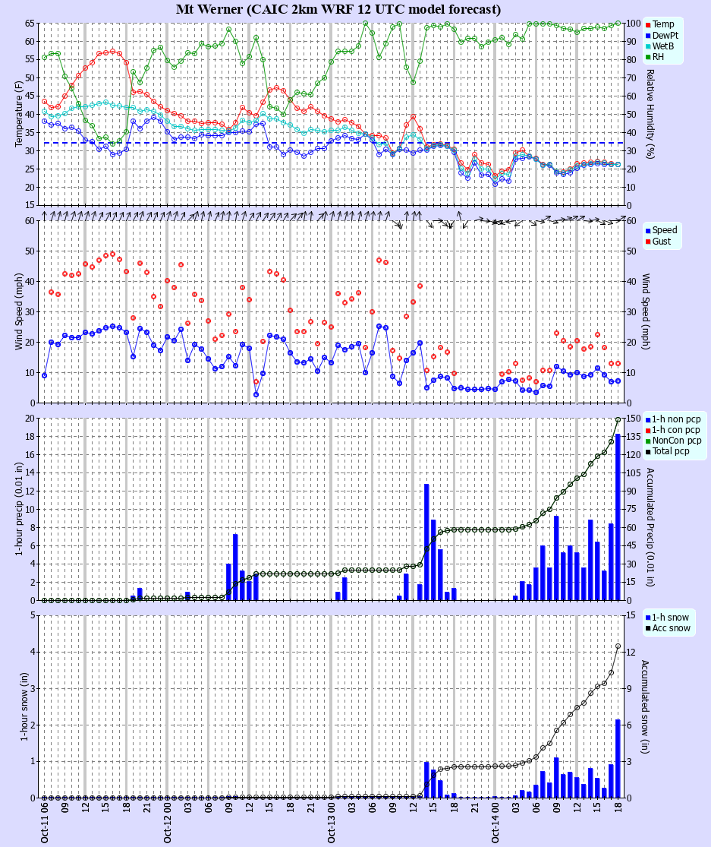Click the Oct-12 00 time axis label
The height and width of the screenshot is (847, 711).
tap(168, 822)
